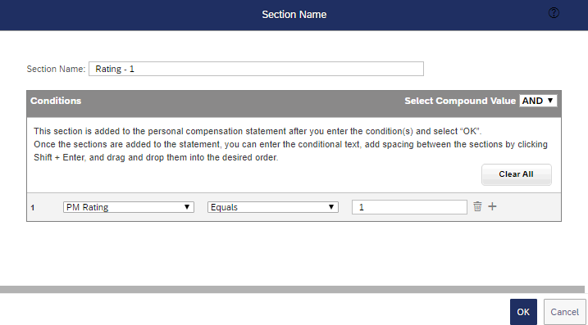Click the arrow on PM Rating dropdown
Screen dimensions: 588x325
click(x=187, y=206)
